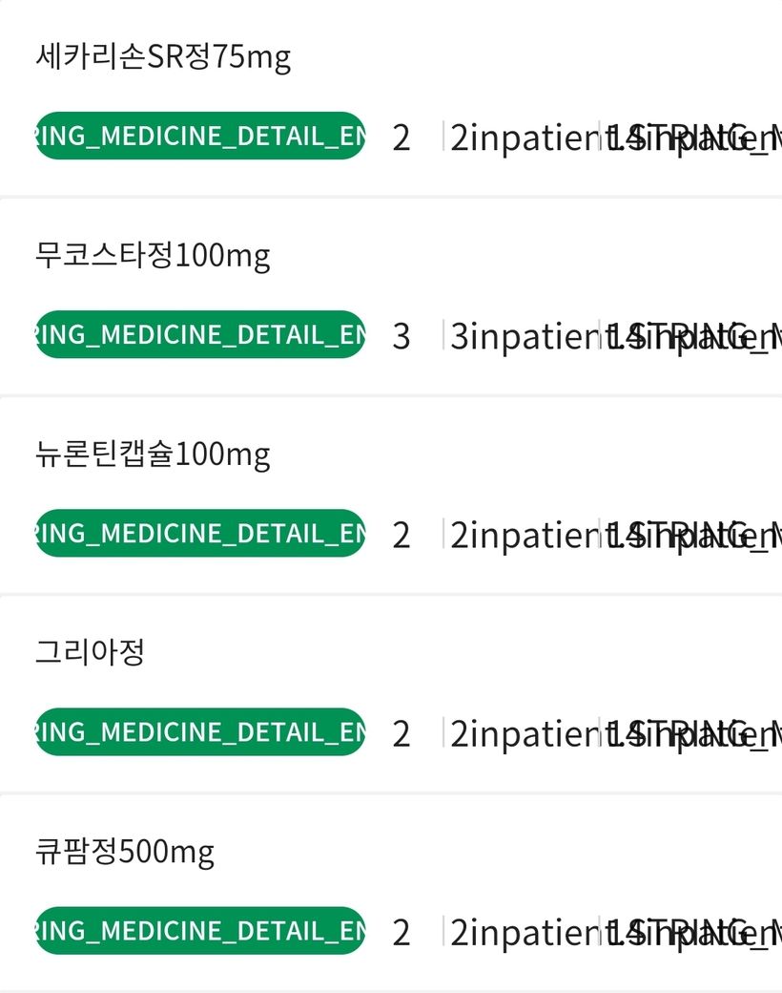
Task: Click the dose count beside 그리아정's green badge
Action: coord(401,734)
